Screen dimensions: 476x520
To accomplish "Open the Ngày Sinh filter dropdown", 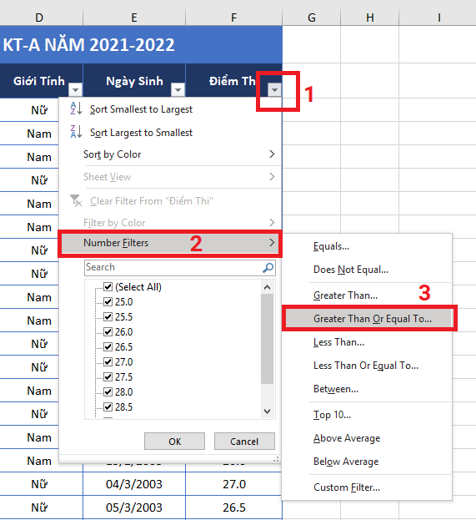I will [x=178, y=90].
